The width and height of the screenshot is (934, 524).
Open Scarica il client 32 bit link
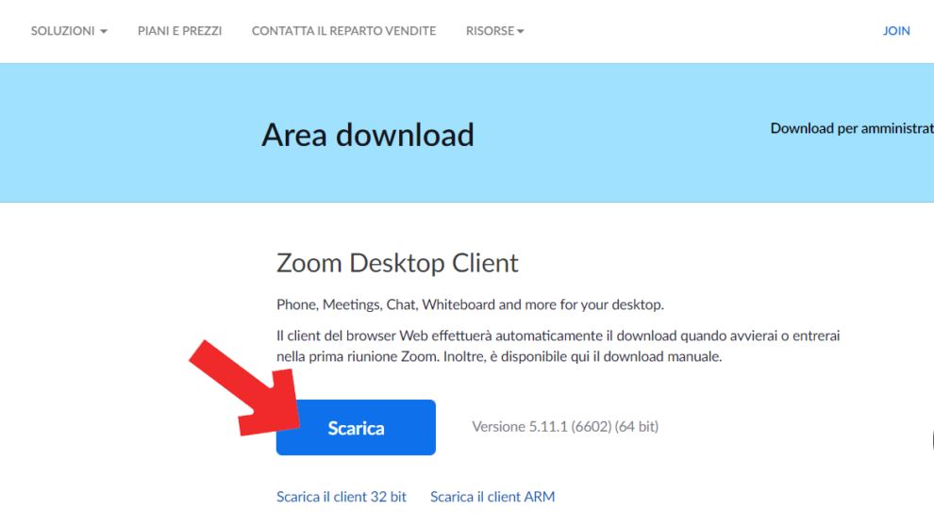[342, 497]
